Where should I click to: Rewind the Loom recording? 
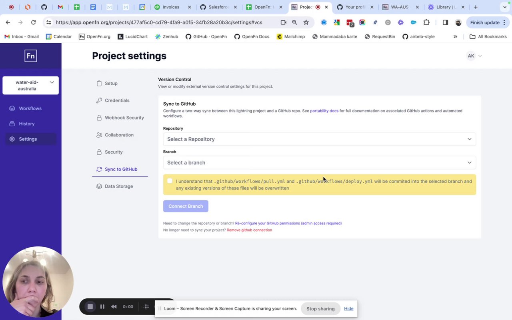[x=114, y=307]
